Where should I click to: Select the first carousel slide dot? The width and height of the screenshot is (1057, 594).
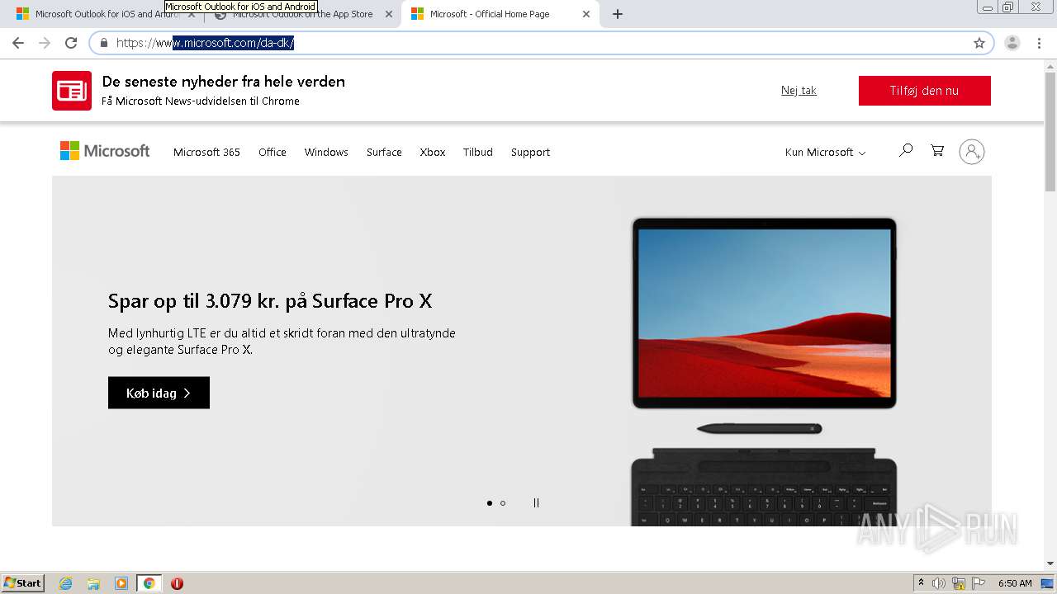[x=490, y=503]
